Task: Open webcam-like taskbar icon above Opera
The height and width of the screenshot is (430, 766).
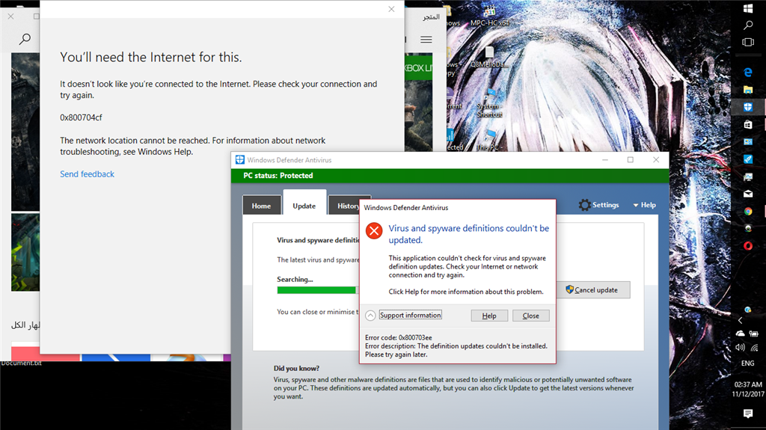Action: (748, 228)
